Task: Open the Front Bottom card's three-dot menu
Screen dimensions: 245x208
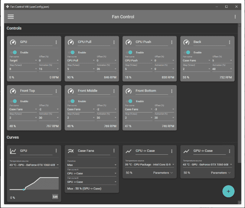Action: (172, 91)
